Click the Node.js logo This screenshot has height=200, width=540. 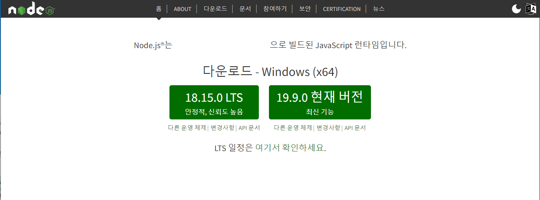click(32, 9)
